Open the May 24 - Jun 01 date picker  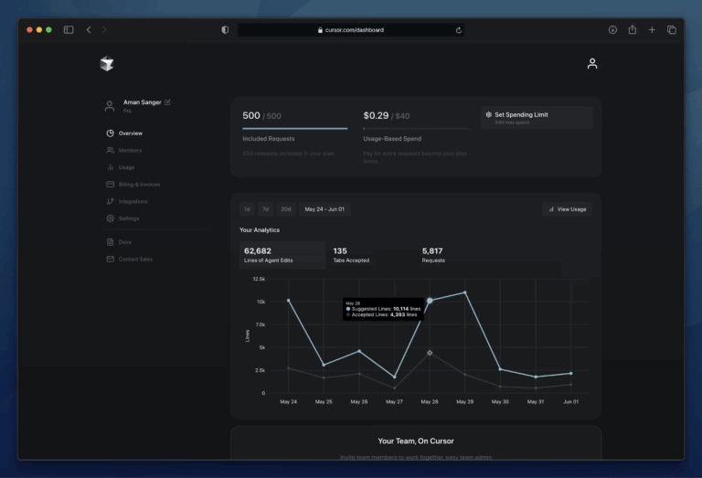324,209
